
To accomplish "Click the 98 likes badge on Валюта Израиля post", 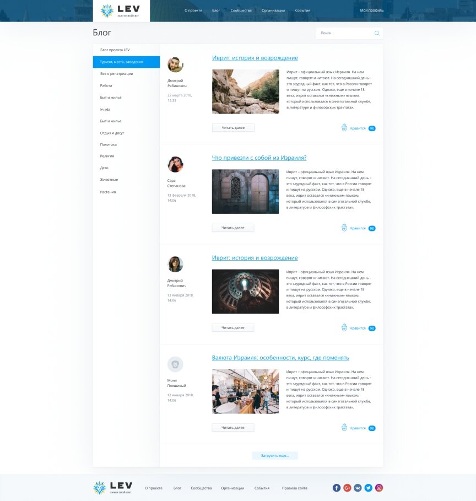I will tap(372, 428).
